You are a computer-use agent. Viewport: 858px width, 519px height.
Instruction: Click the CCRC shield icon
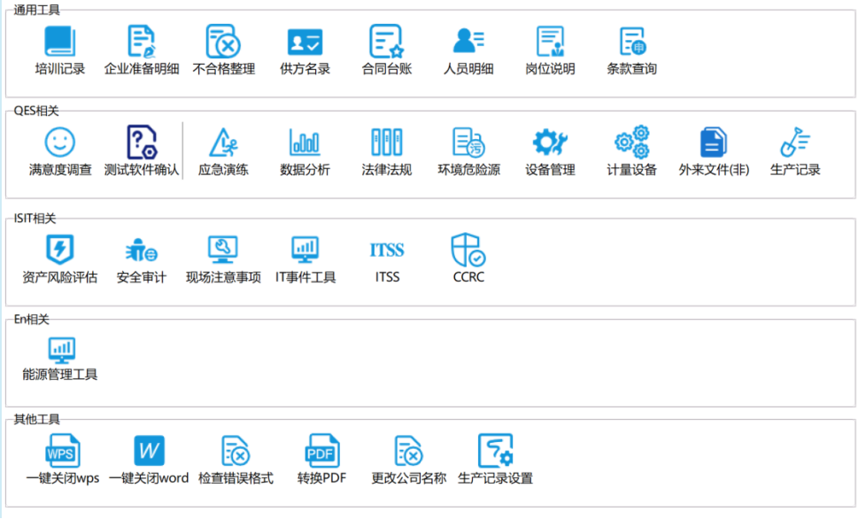click(468, 249)
